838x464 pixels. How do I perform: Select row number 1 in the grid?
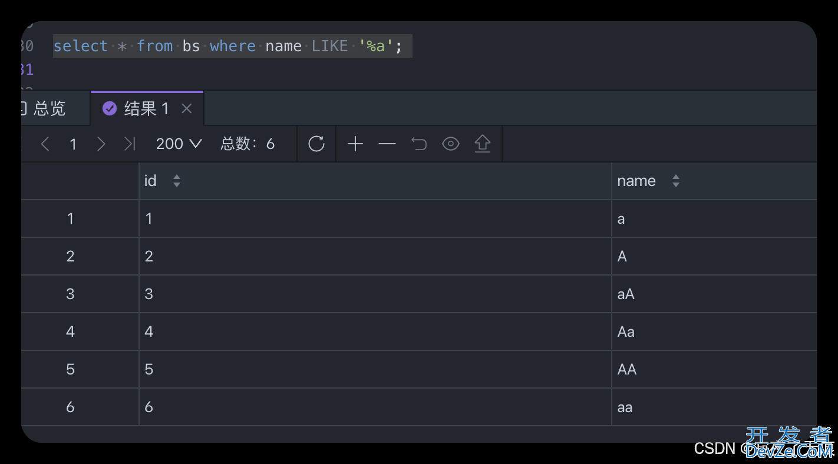point(80,219)
